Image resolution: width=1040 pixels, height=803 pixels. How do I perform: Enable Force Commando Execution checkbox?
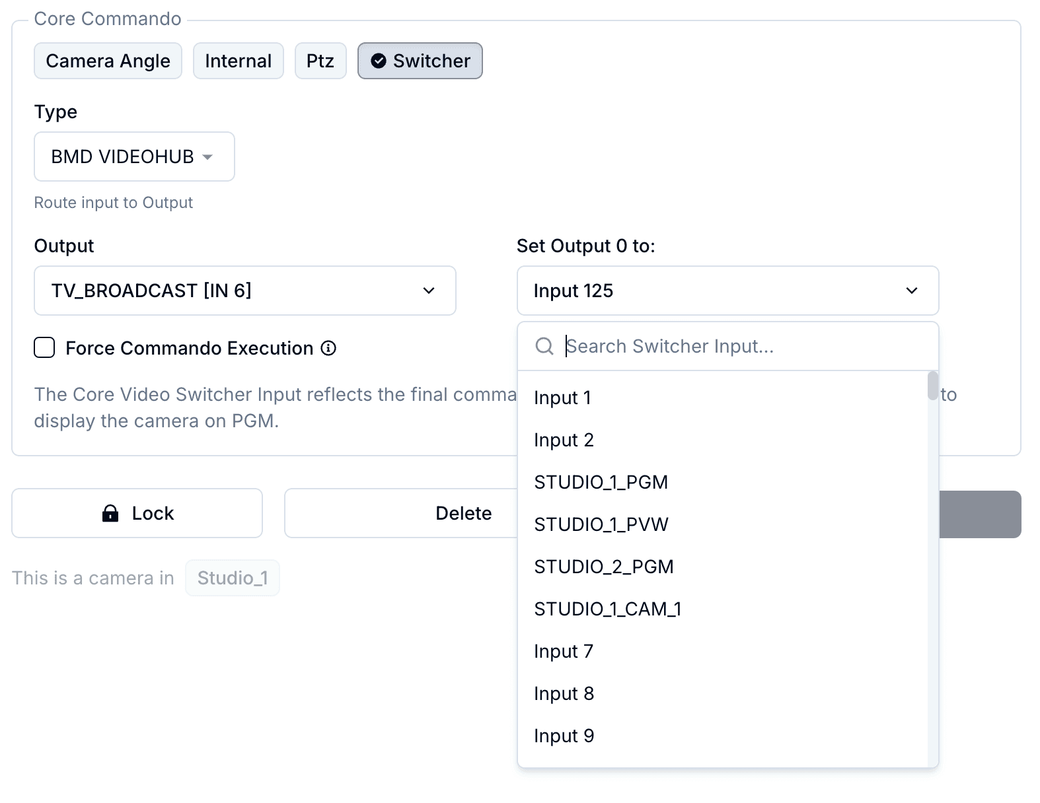(x=44, y=347)
